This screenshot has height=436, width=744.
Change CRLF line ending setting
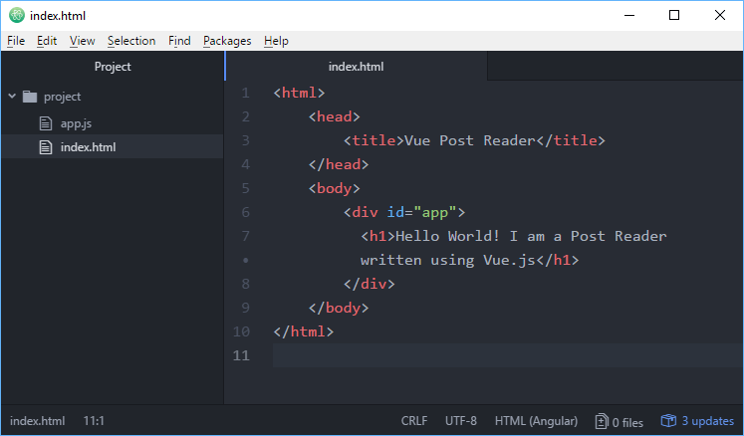tap(413, 421)
